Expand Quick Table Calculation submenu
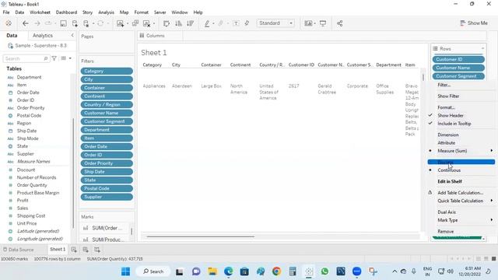498x280 pixels. coord(461,201)
